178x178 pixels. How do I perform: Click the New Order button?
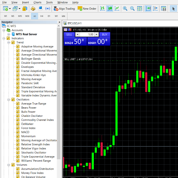pos(87,9)
